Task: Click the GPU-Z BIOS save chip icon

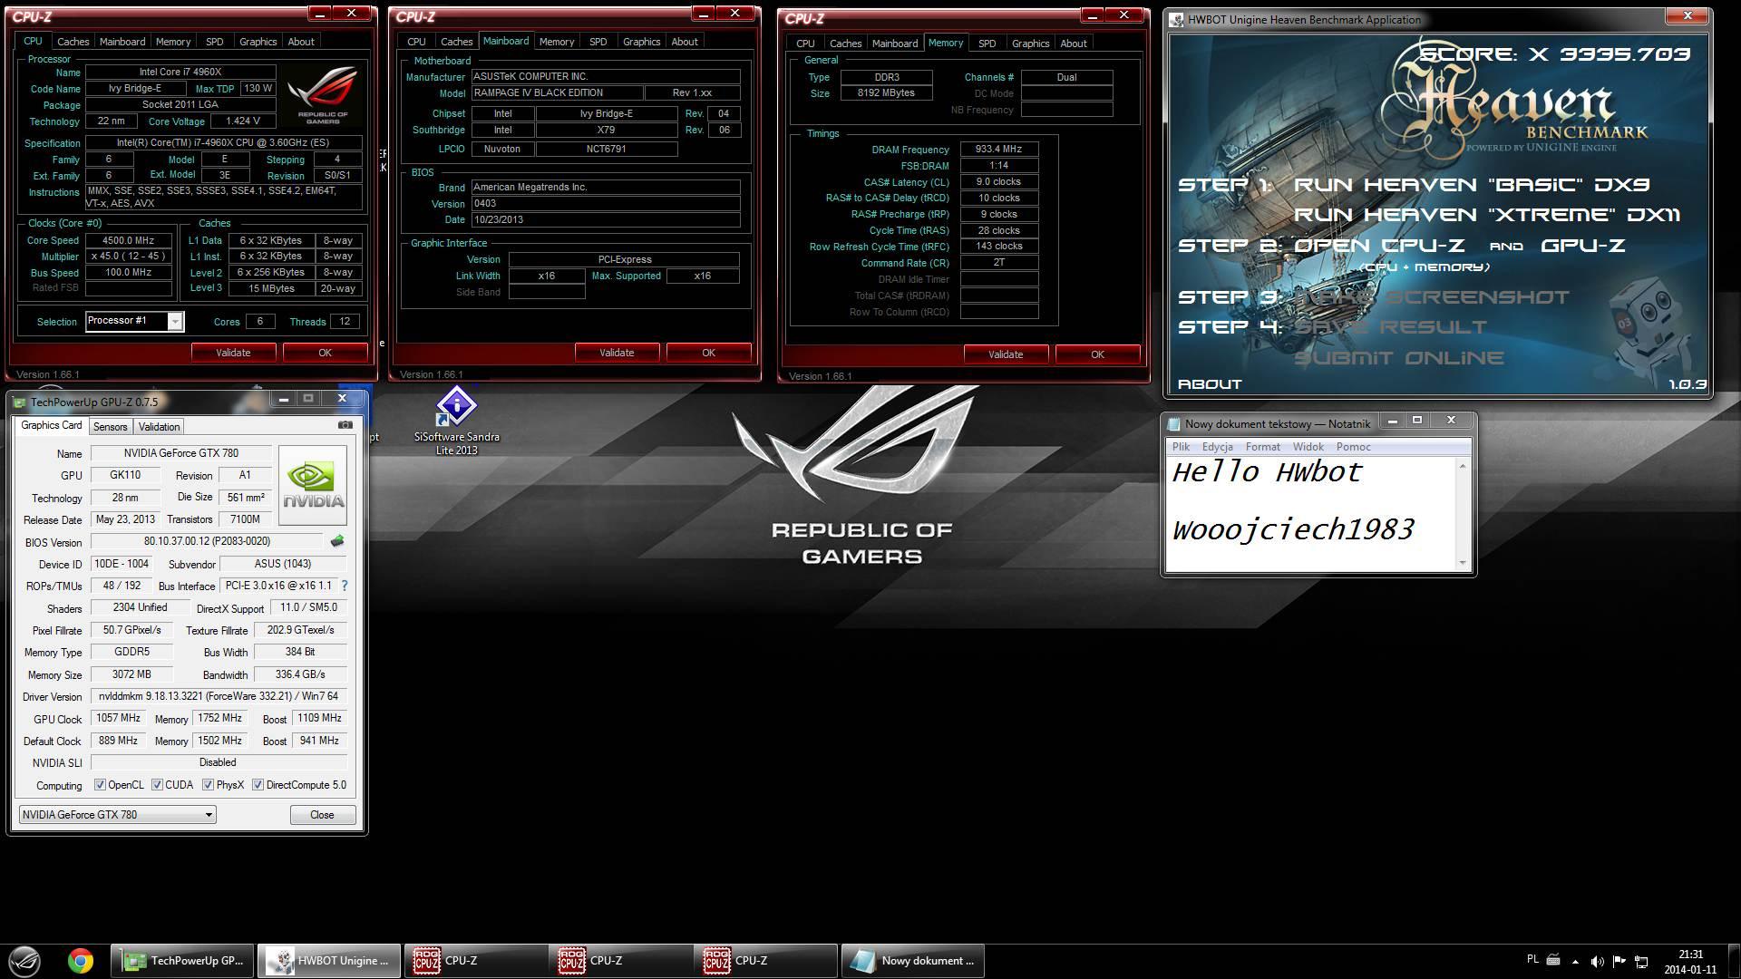Action: tap(337, 541)
